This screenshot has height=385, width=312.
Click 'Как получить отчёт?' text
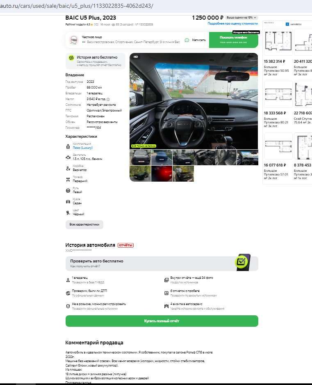coord(85,266)
